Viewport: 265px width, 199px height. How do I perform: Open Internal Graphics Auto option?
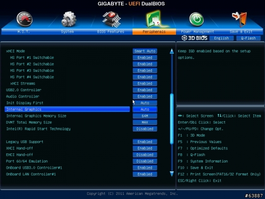[x=145, y=109]
